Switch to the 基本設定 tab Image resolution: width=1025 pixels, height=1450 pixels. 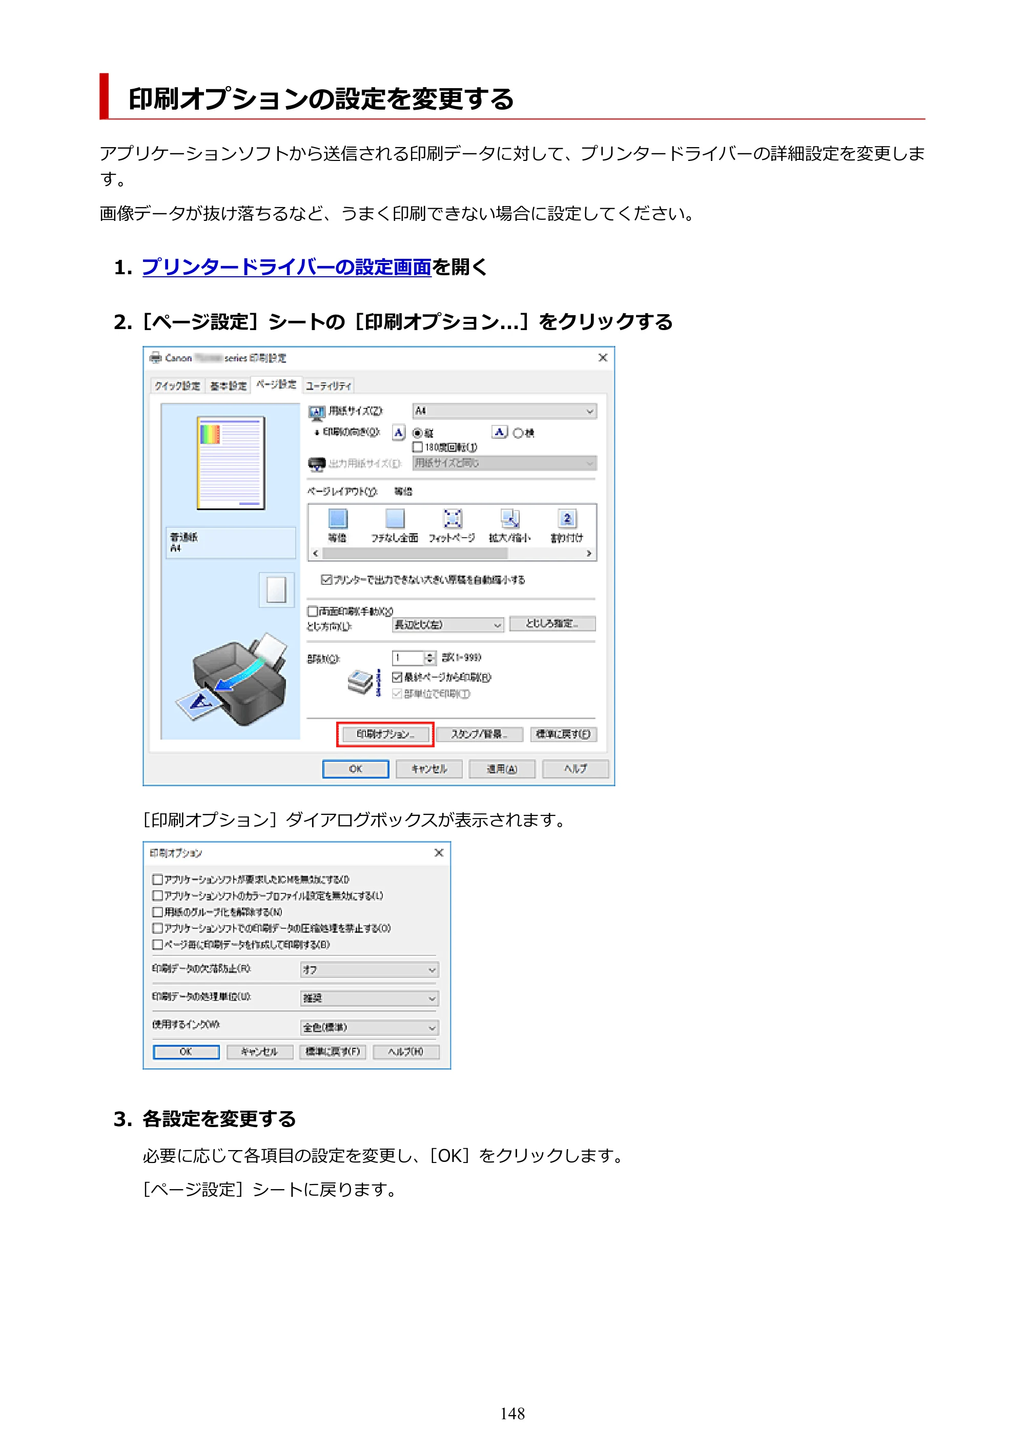coord(228,386)
